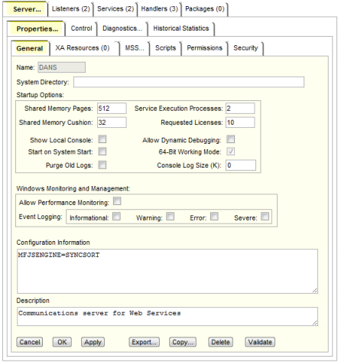Click the disabled Name field DANS
The width and height of the screenshot is (338, 362).
tap(62, 67)
